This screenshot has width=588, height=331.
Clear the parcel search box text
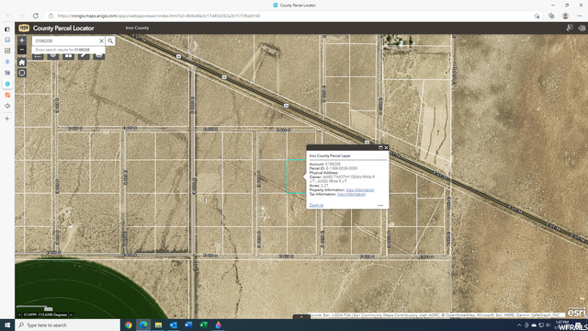(101, 40)
